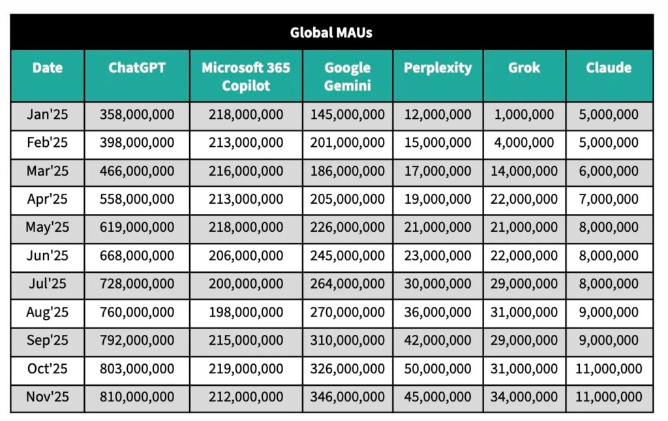Select Perplexity's 12,000,000 cell

pyautogui.click(x=438, y=116)
